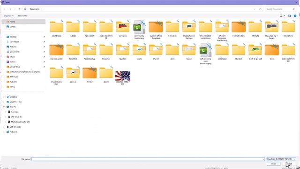Viewport: 300px width, 169px height.
Task: Collapse the This PC tree node
Action: 4,107
